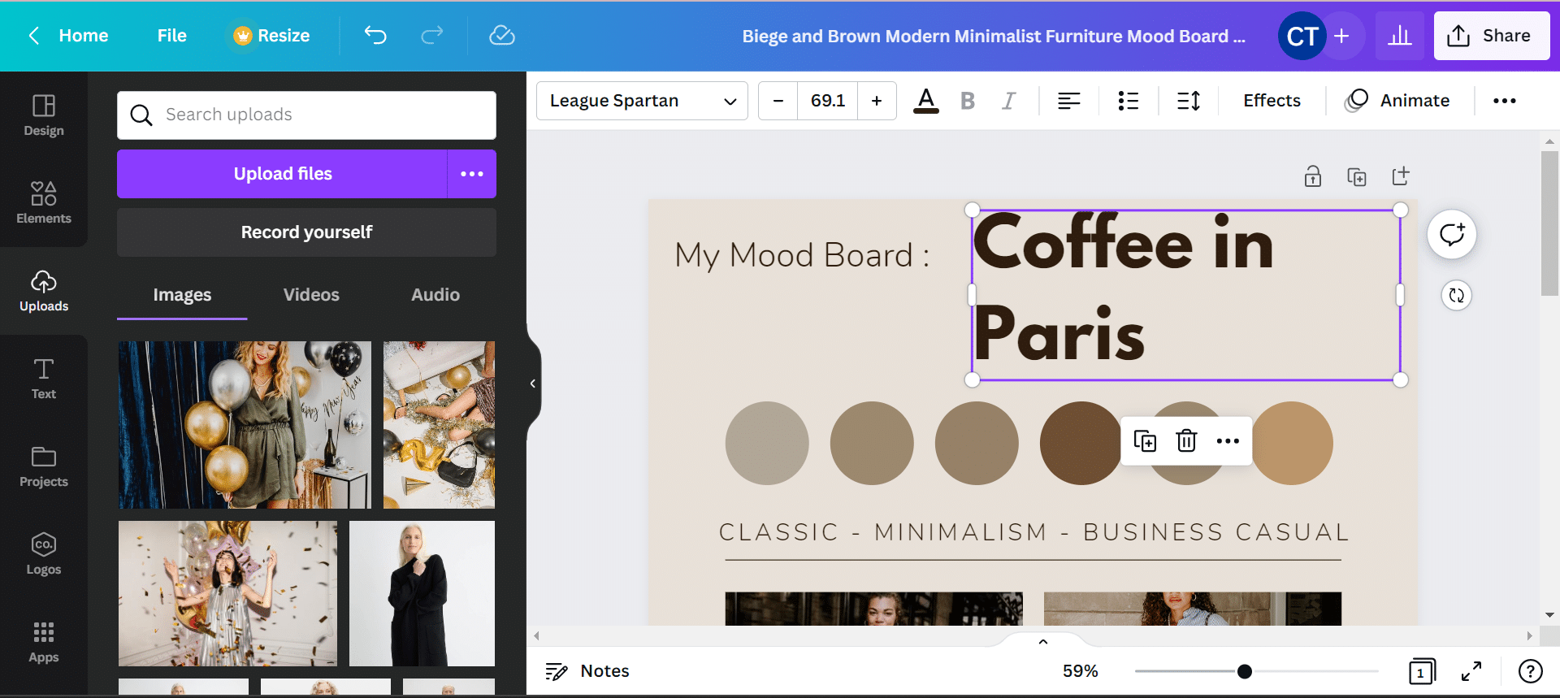Switch to the Videos tab
Image resolution: width=1560 pixels, height=698 pixels.
click(311, 295)
